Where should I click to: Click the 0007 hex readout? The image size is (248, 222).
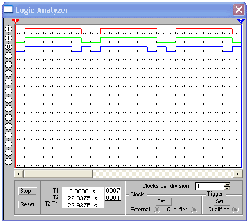pos(113,190)
